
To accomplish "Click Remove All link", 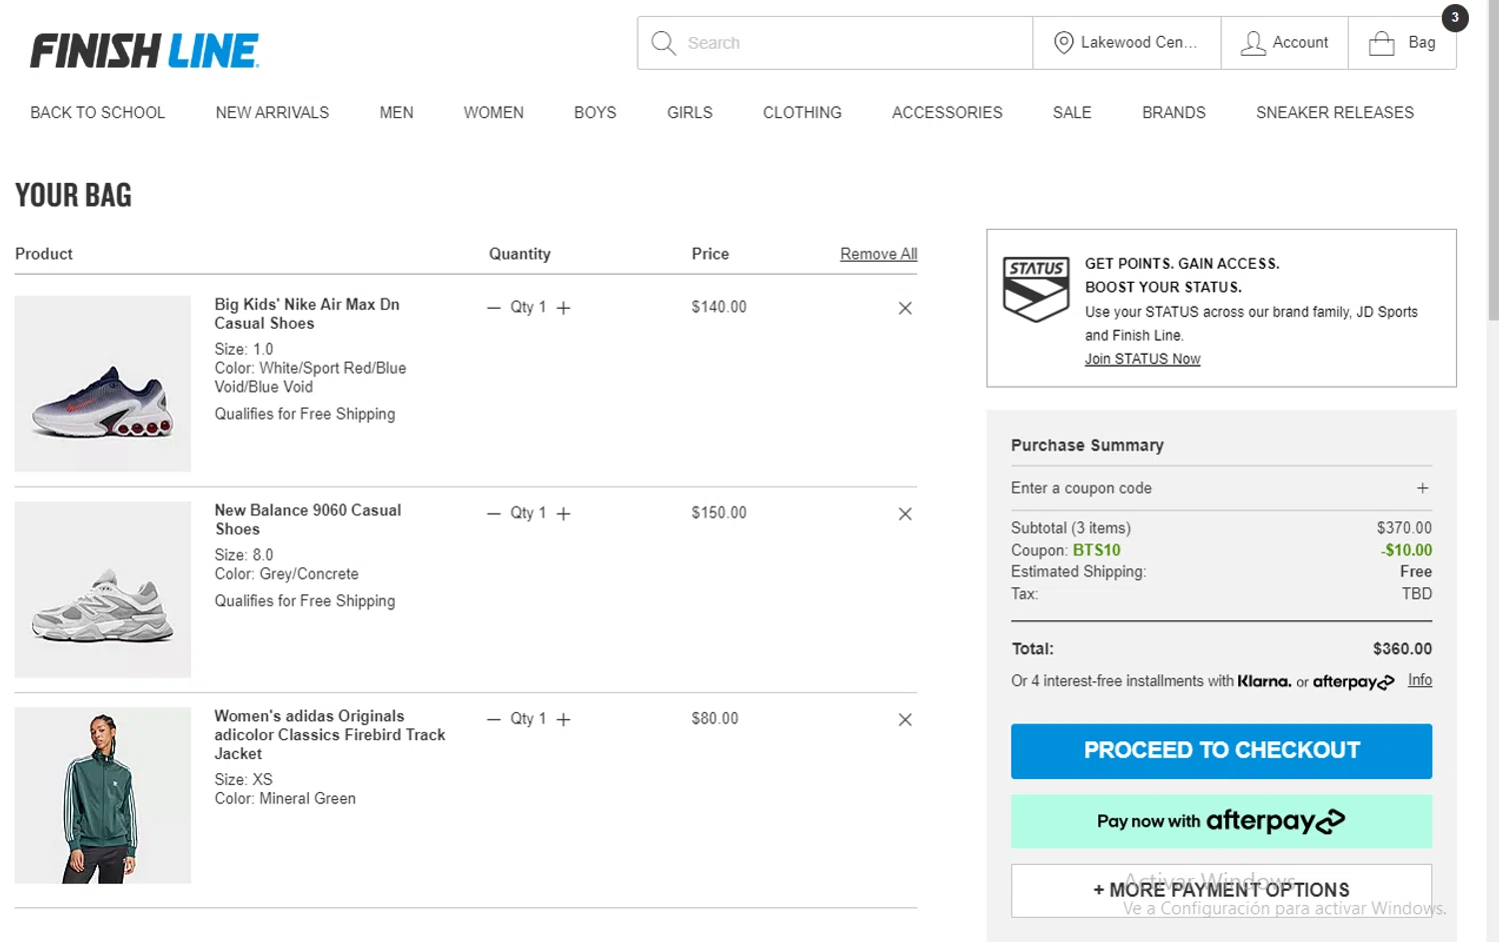I will [x=878, y=254].
